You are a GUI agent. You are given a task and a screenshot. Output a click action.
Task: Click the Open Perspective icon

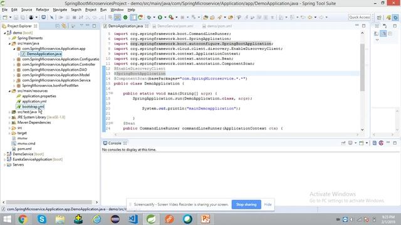[x=379, y=17]
